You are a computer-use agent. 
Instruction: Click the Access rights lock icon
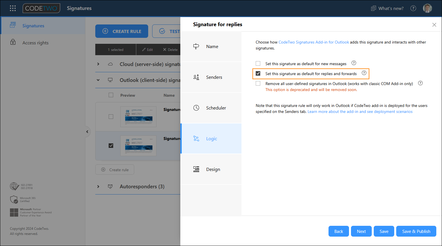click(x=13, y=42)
